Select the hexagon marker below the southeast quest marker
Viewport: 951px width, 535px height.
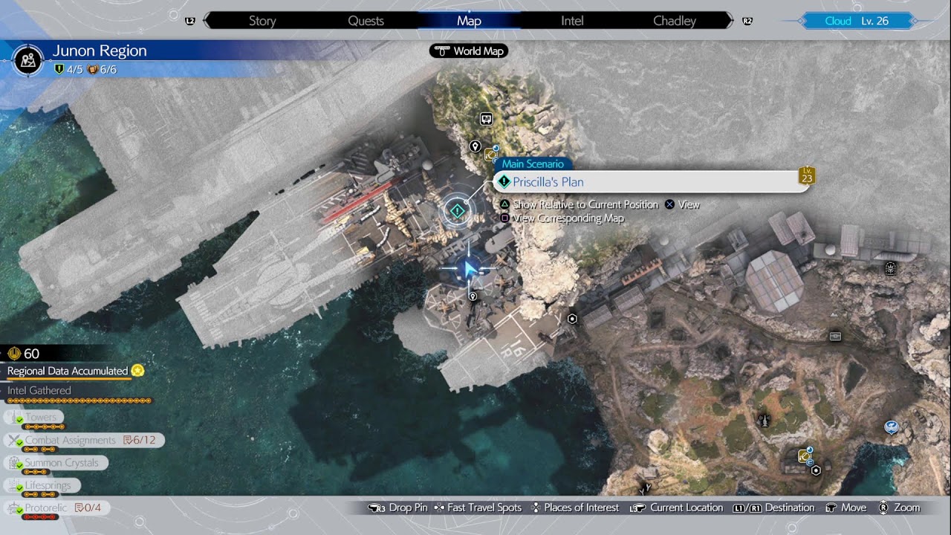pos(816,470)
